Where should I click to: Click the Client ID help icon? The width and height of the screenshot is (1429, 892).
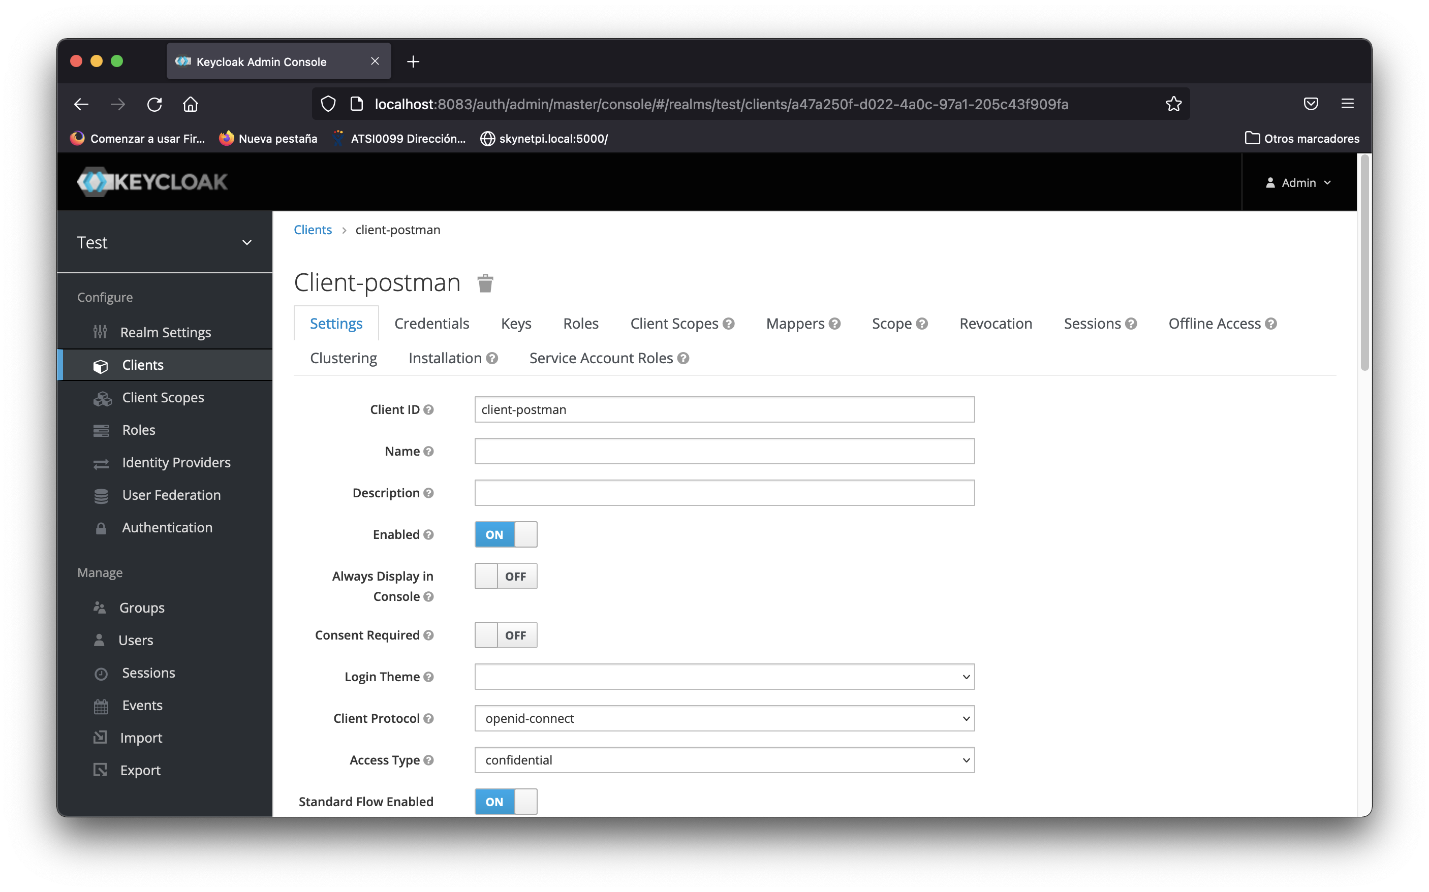[x=429, y=409]
